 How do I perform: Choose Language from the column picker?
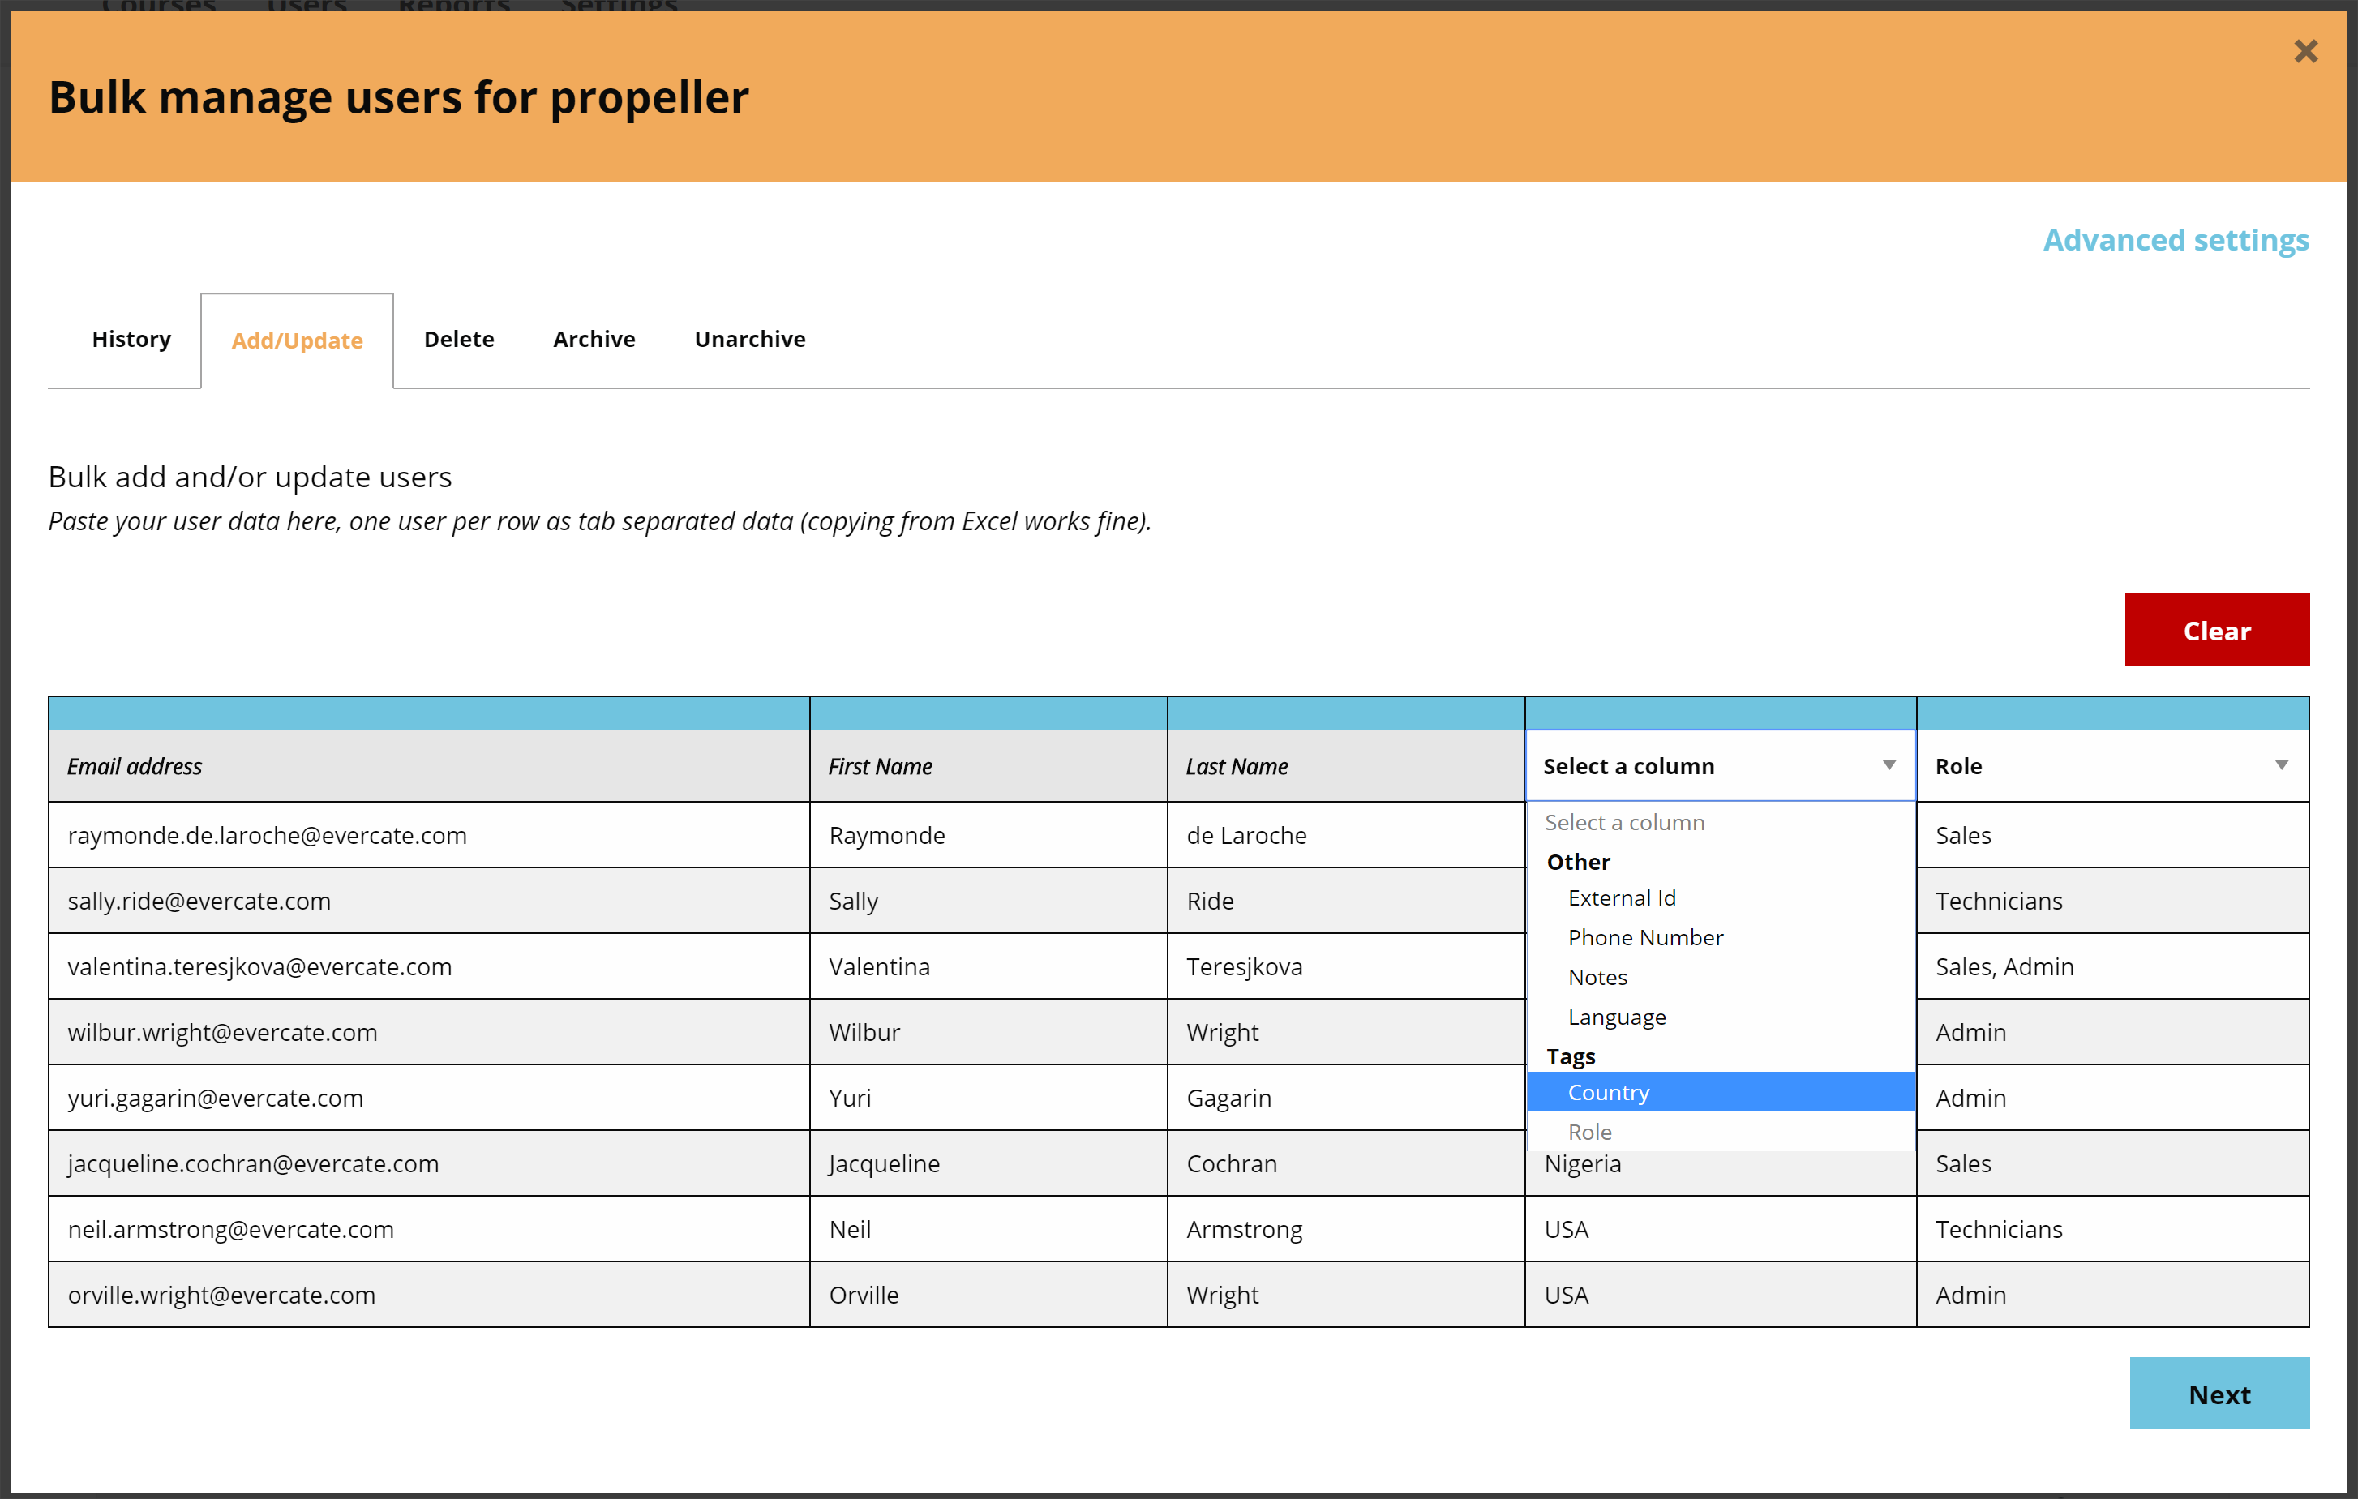click(1616, 1017)
